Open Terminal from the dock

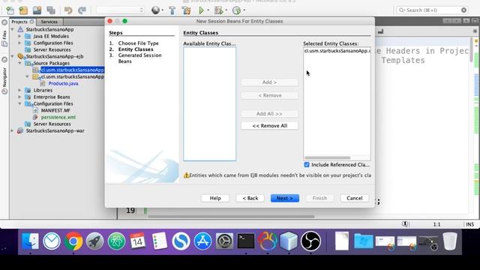pyautogui.click(x=246, y=241)
